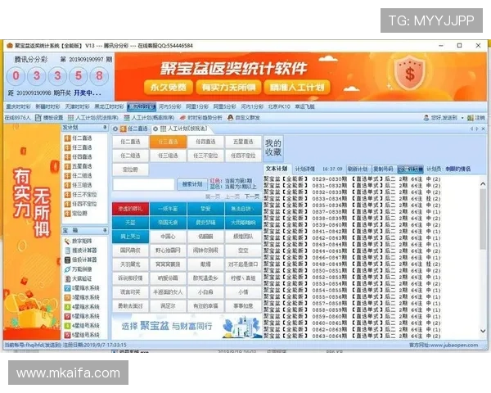Select 任四不定位 in the 发计划 sidebar list
Image resolution: width=491 pixels, height=393 pixels.
click(x=81, y=204)
